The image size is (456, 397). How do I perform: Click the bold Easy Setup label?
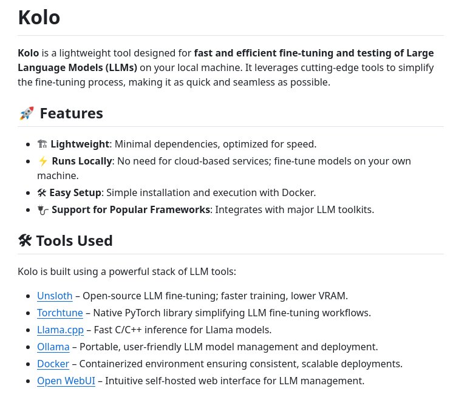tap(75, 192)
